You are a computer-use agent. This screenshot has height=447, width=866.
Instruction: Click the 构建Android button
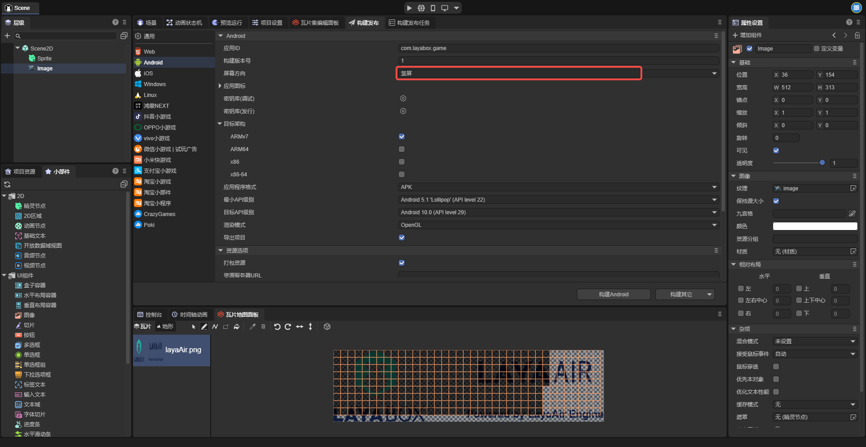pos(613,295)
